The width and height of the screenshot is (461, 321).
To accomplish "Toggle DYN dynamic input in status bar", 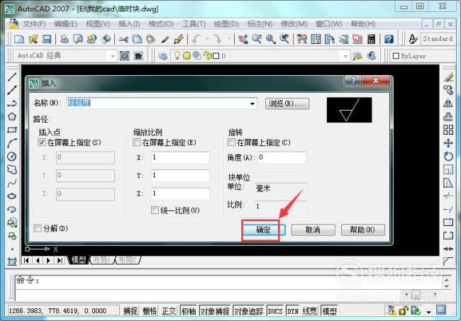I will pyautogui.click(x=292, y=311).
